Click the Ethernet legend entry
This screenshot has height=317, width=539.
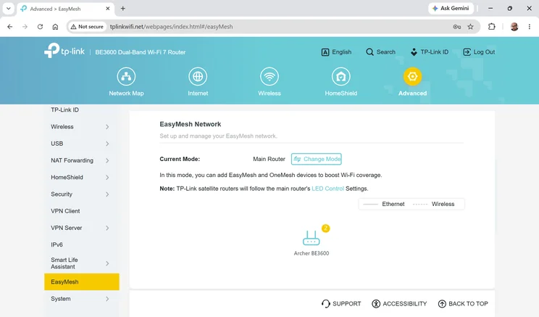[x=384, y=204]
